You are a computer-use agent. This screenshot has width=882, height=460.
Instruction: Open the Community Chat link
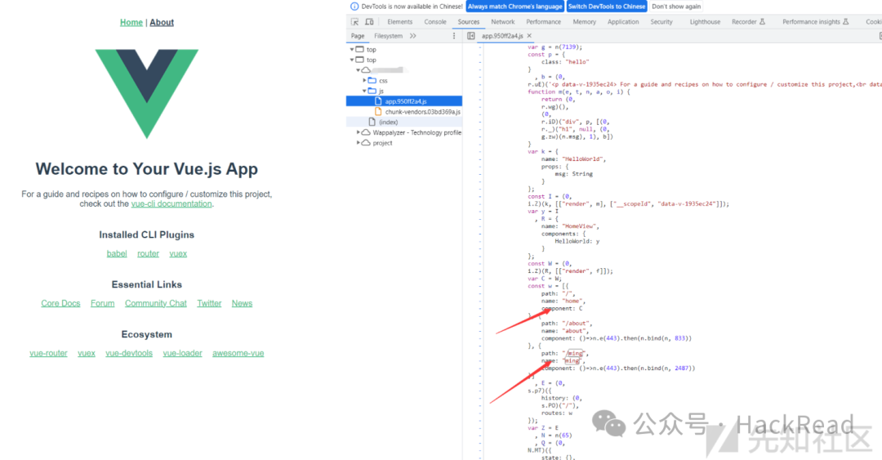coord(156,303)
